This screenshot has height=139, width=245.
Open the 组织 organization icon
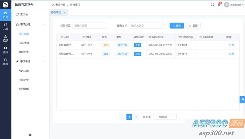[5, 38]
